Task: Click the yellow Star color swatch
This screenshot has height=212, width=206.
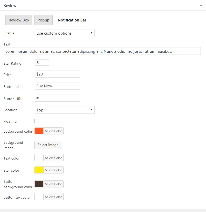Action: pyautogui.click(x=39, y=170)
